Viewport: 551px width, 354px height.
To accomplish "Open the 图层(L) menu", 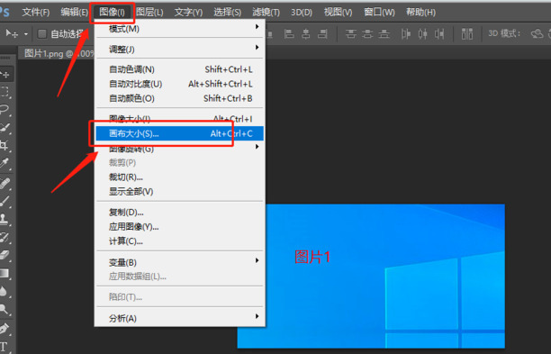I will (150, 13).
